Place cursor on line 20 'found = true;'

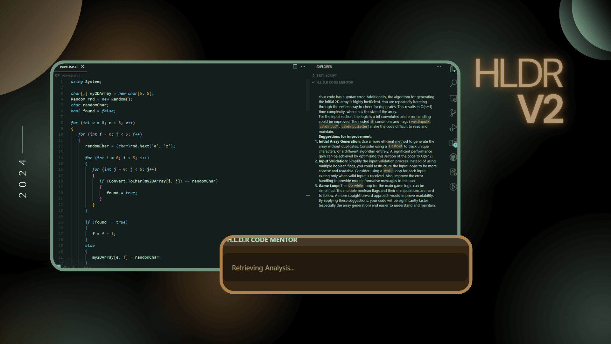(122, 193)
